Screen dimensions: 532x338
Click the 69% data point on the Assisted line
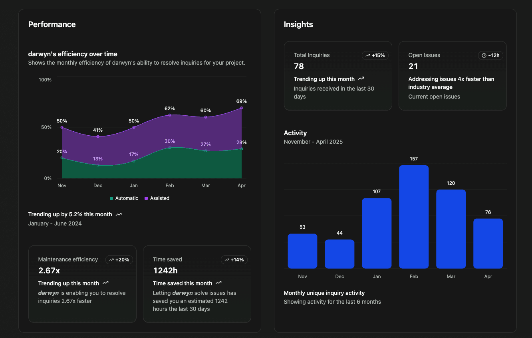click(x=242, y=107)
